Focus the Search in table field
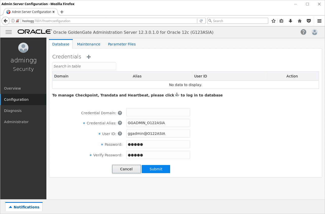 84,66
